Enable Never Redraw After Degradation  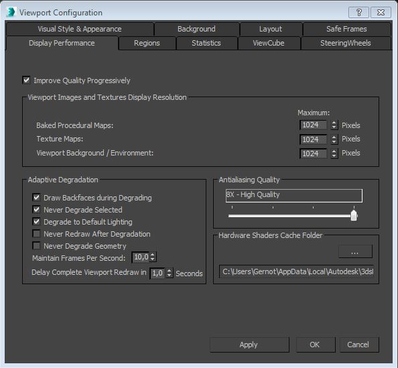pos(37,233)
